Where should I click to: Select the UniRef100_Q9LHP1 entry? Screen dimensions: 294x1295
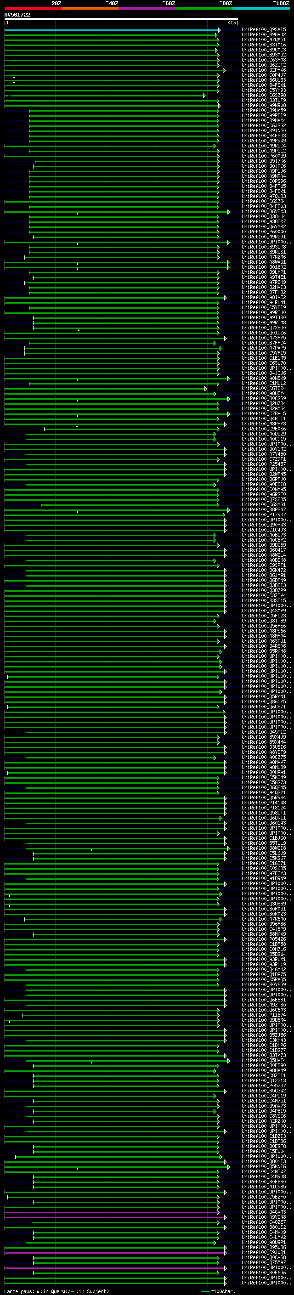point(263,272)
